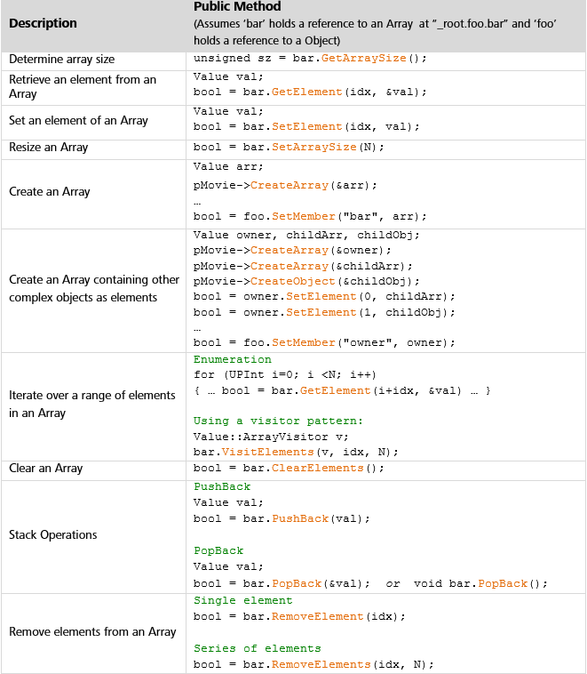The height and width of the screenshot is (674, 587).
Task: Click the RemoveElement(idx) method link
Action: click(313, 616)
